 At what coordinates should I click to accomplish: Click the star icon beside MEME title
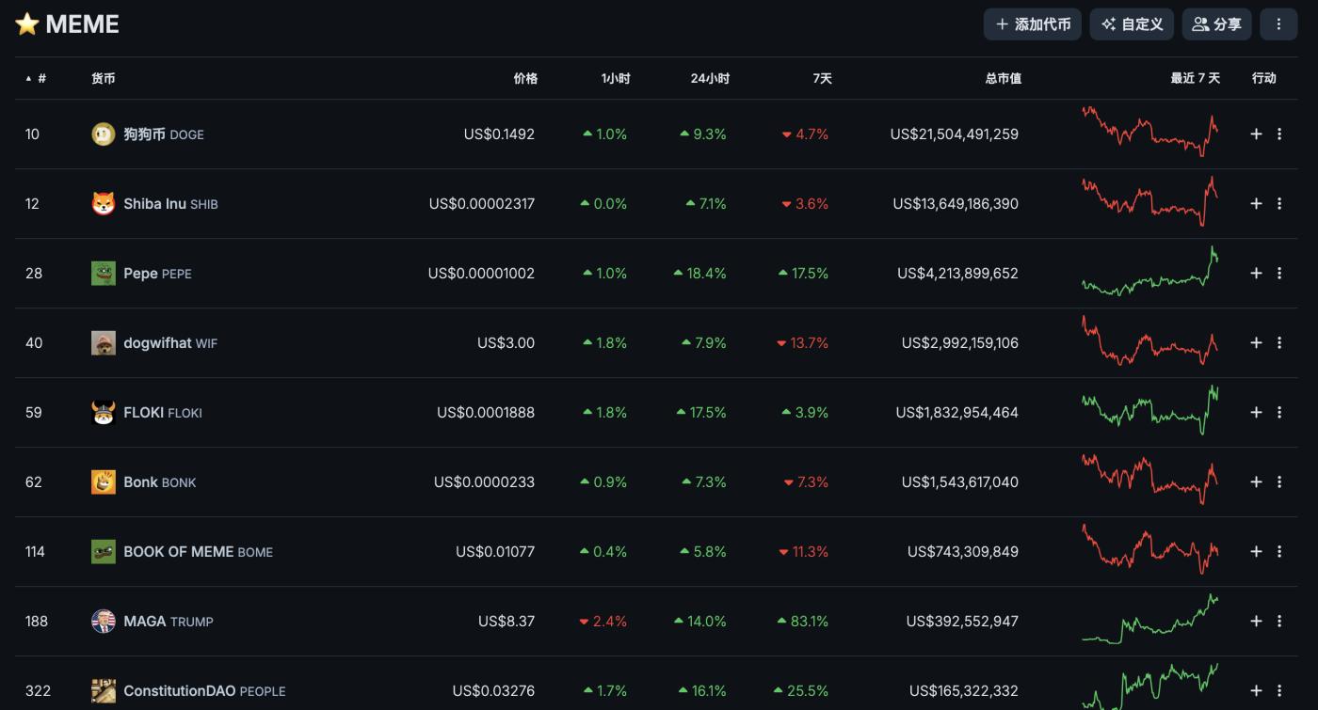tap(27, 24)
